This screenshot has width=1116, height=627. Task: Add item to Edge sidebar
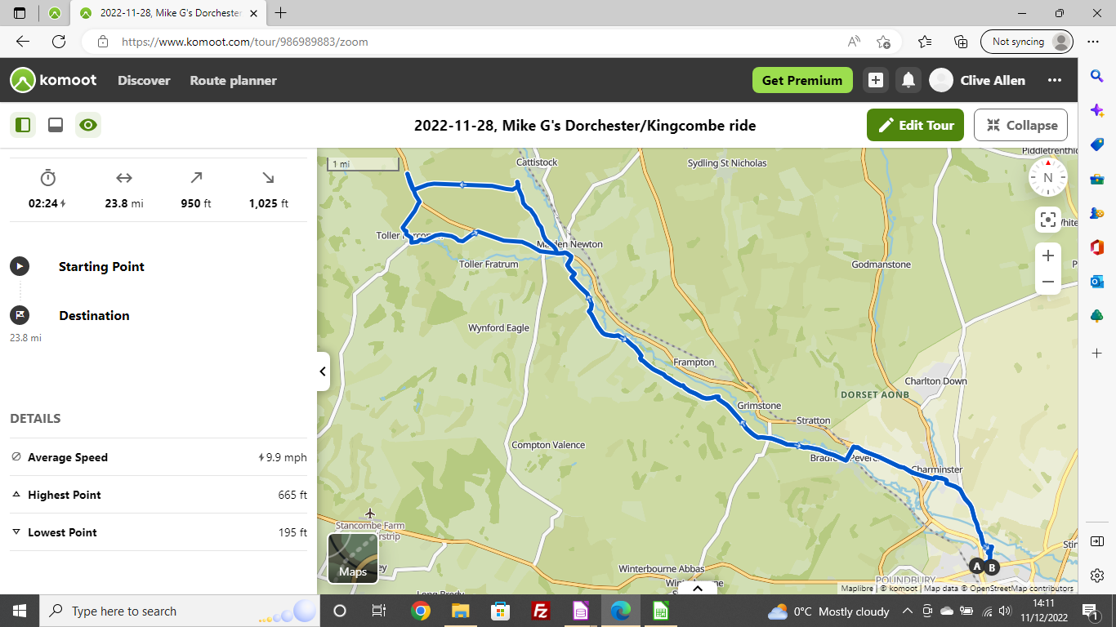coord(1097,354)
